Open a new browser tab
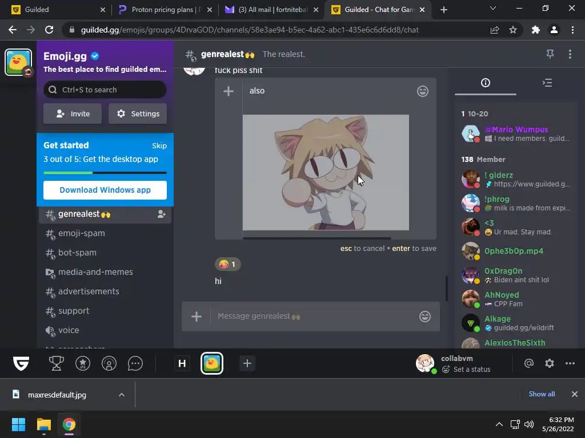This screenshot has height=438, width=585. pos(443,10)
